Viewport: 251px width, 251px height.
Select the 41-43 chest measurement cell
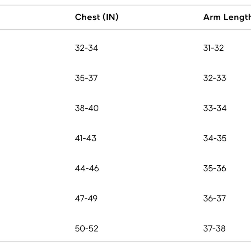[x=86, y=138]
